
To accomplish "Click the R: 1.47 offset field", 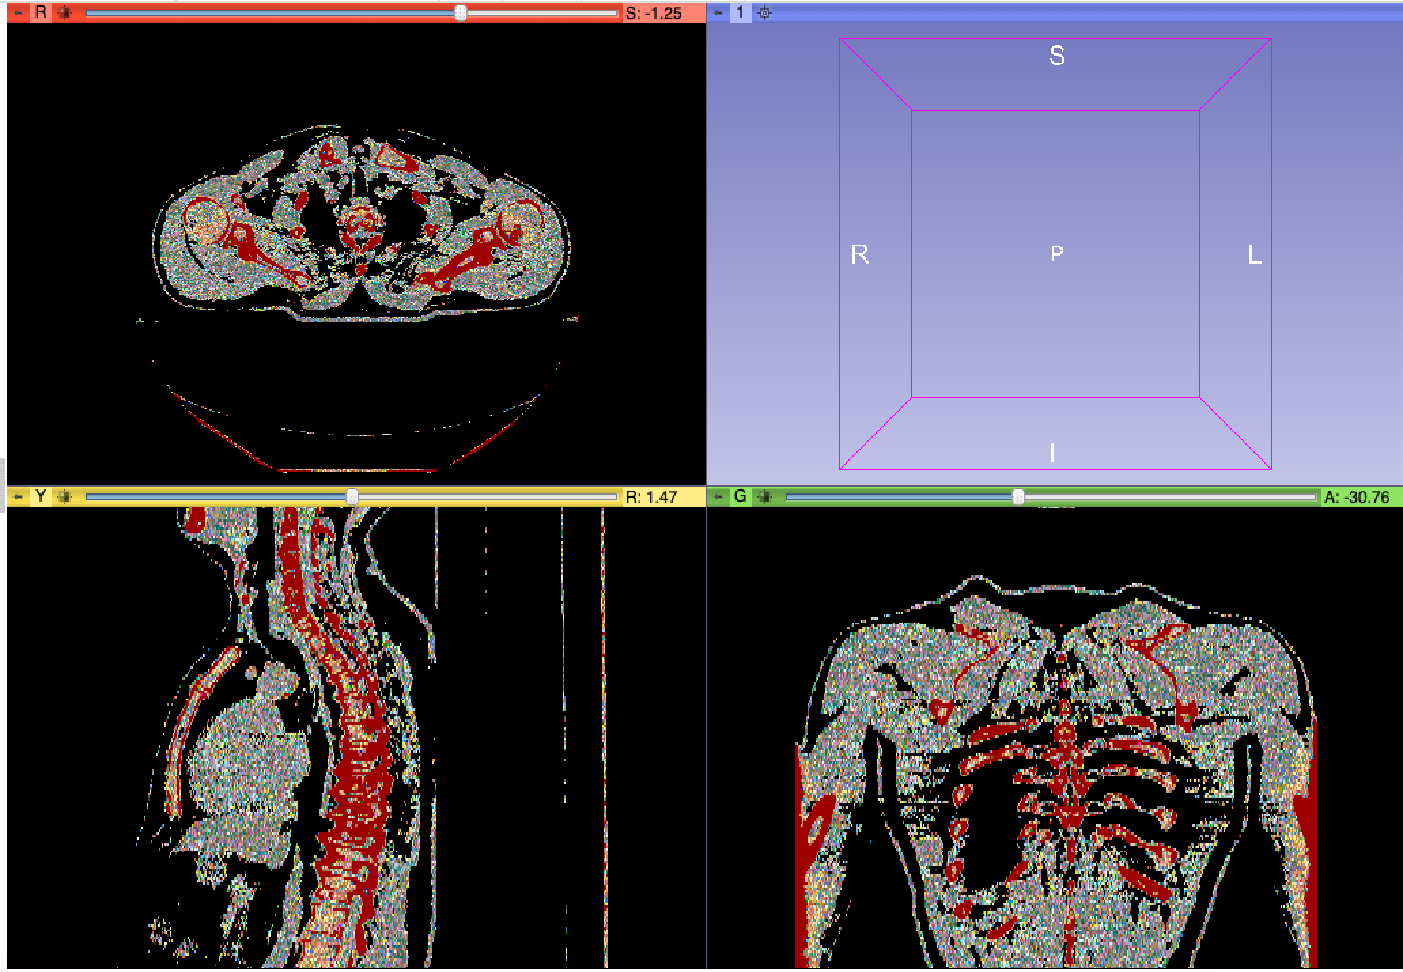I will [651, 498].
